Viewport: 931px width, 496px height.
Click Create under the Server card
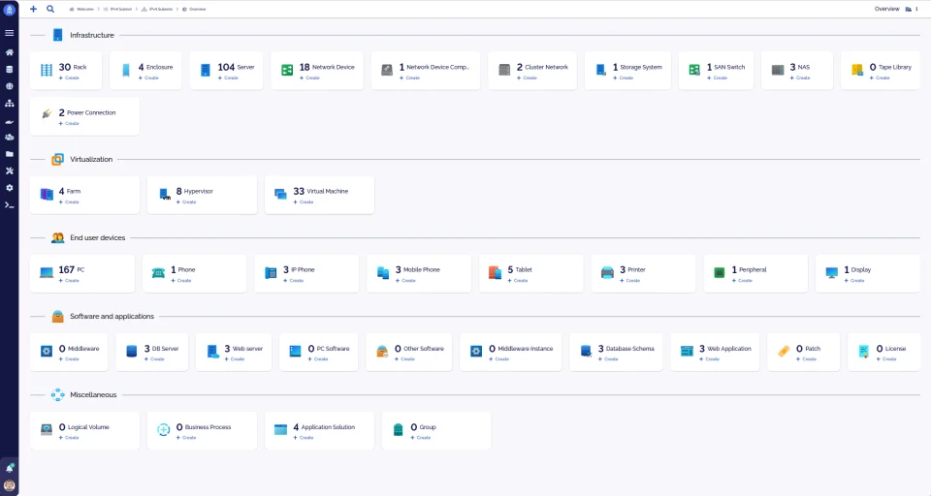pyautogui.click(x=228, y=77)
